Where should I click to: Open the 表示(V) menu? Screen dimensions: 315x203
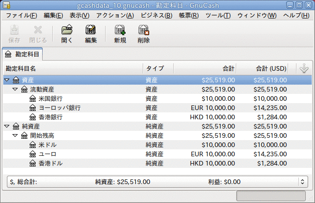pos(80,15)
